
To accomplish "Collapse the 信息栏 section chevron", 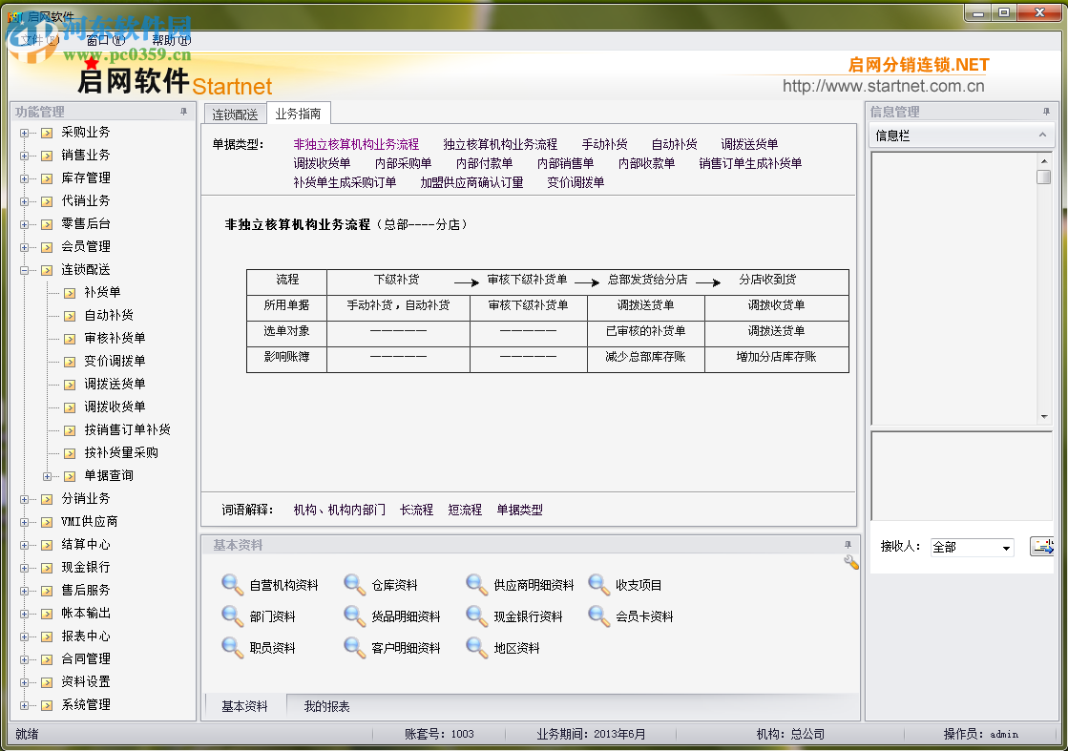I will click(1043, 136).
